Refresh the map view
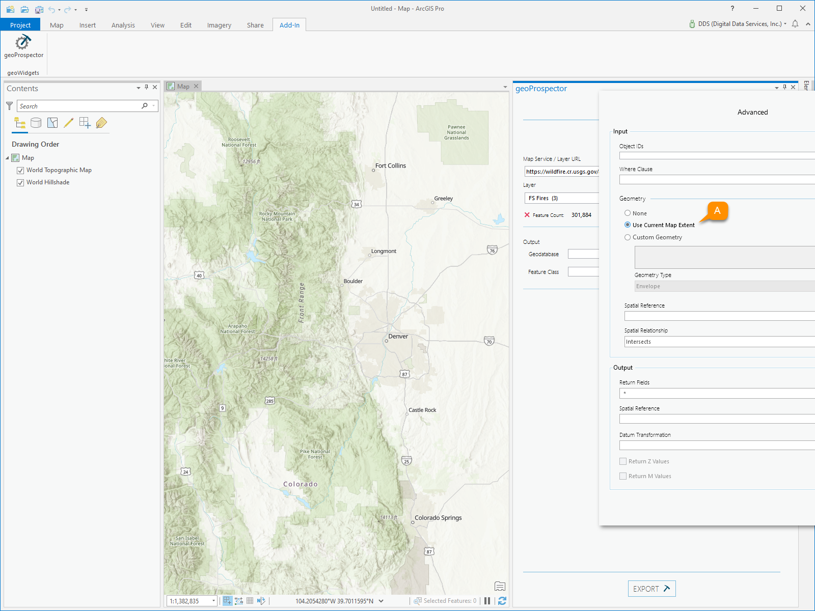 [x=502, y=601]
